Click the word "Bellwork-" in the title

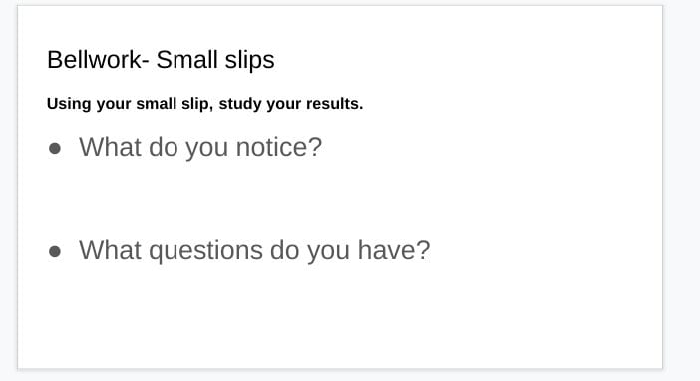98,59
